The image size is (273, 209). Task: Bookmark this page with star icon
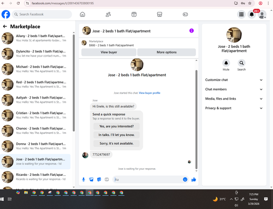(x=250, y=3)
